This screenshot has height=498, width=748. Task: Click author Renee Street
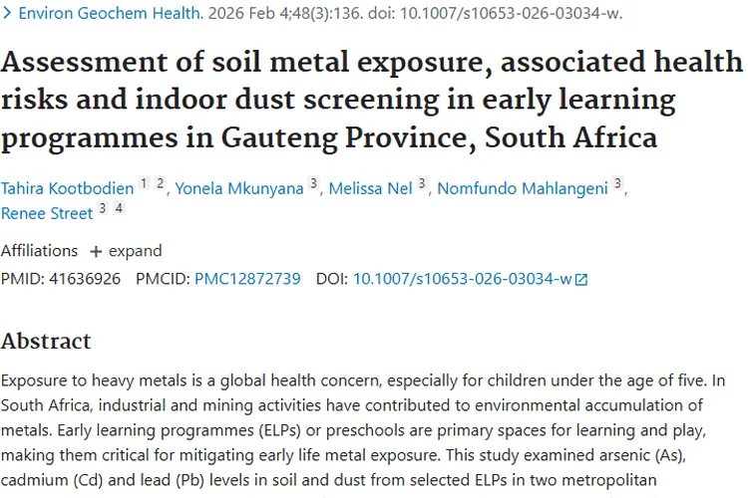coord(47,212)
